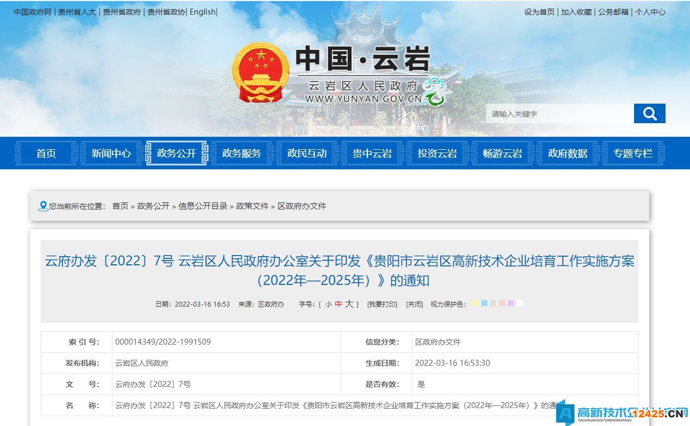Open the 投资云岩 tab

[x=436, y=154]
